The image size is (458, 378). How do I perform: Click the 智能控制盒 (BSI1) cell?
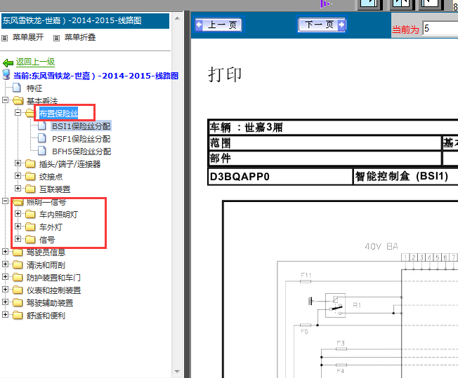406,177
